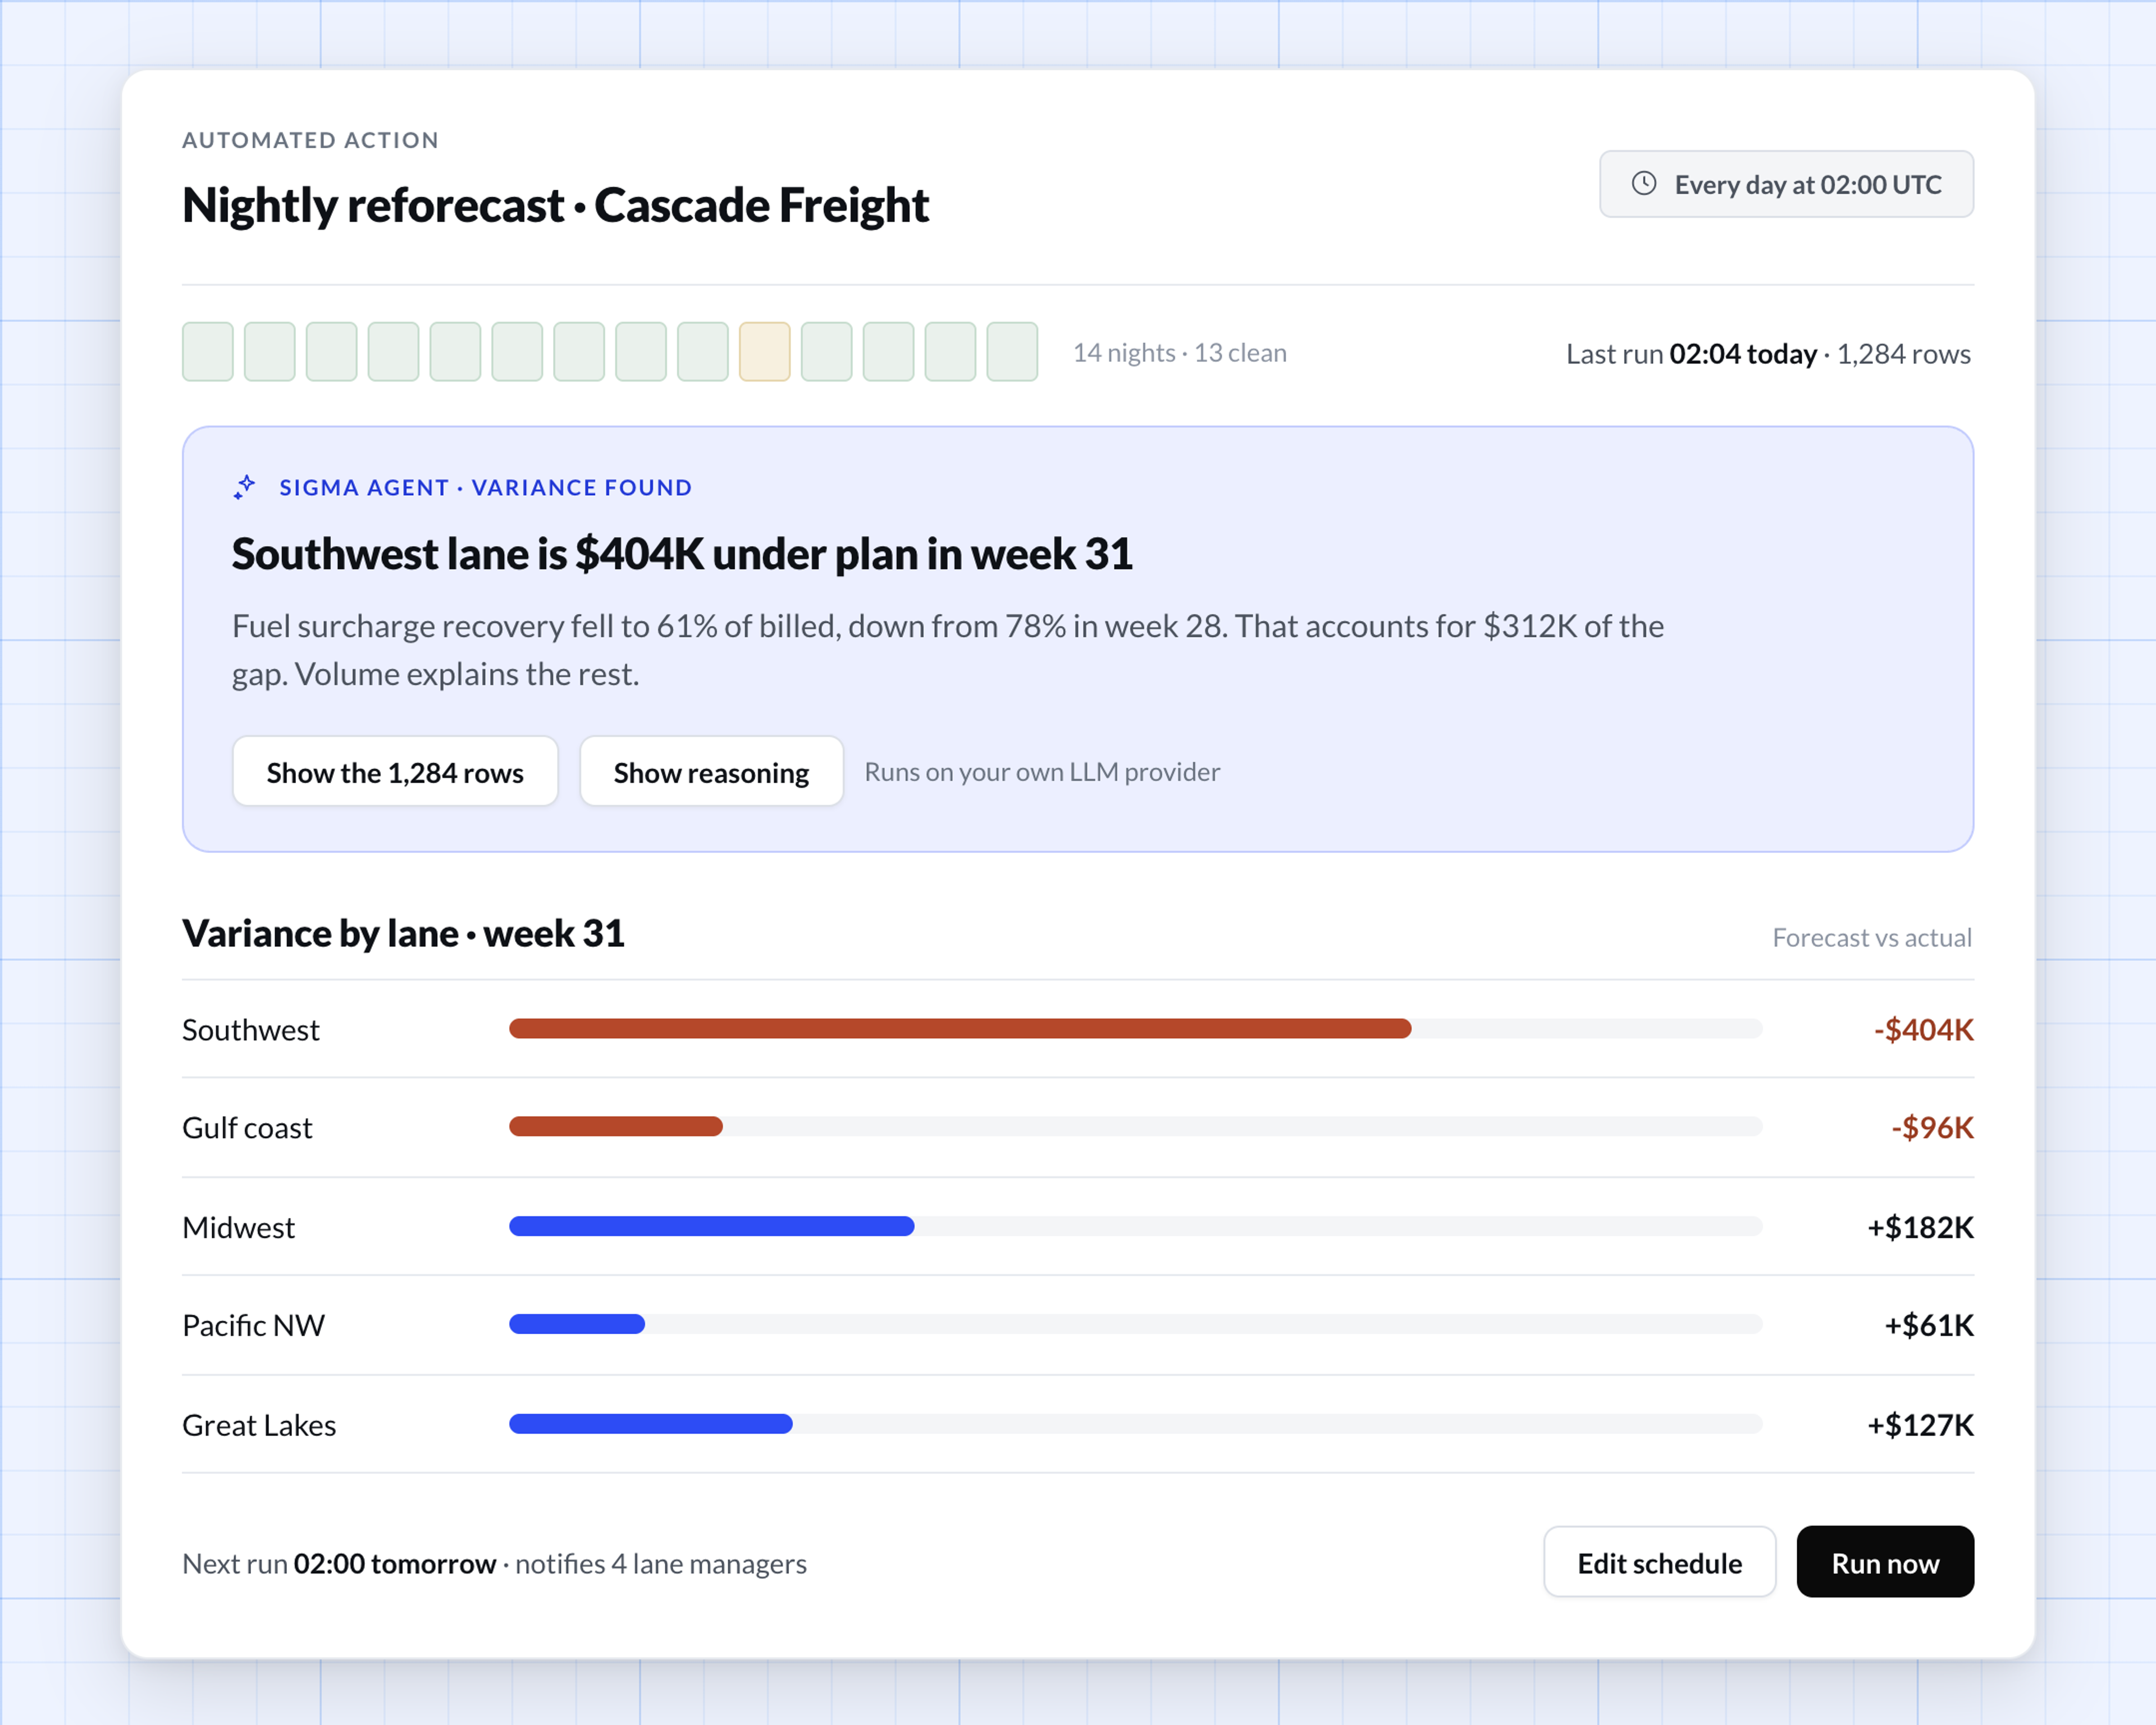Image resolution: width=2156 pixels, height=1725 pixels.
Task: Click the Great Lakes blue variance bar
Action: tap(651, 1424)
